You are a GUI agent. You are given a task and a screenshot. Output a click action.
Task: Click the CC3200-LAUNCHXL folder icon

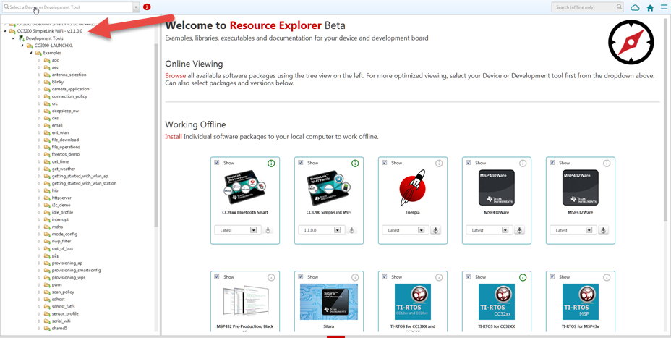click(30, 46)
